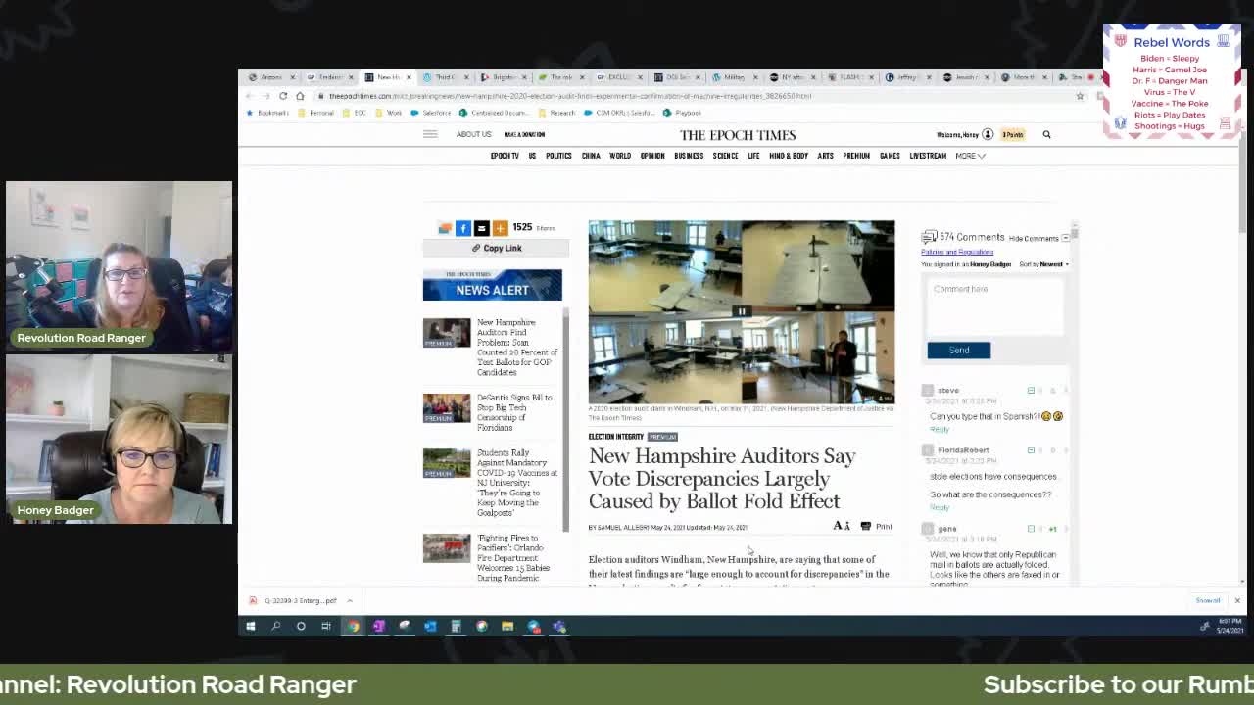Change article font size with the A icon
Viewport: 1254px width, 705px height.
point(842,527)
